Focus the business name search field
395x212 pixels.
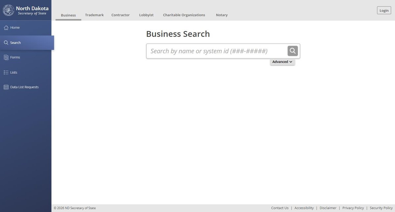point(217,51)
